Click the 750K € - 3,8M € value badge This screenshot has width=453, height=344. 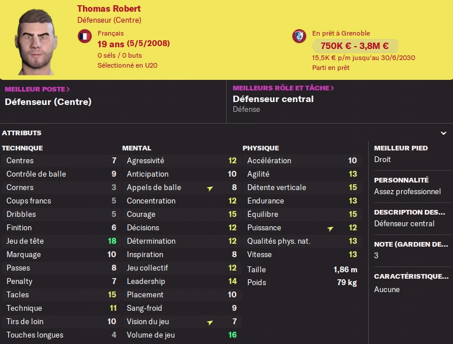point(355,46)
